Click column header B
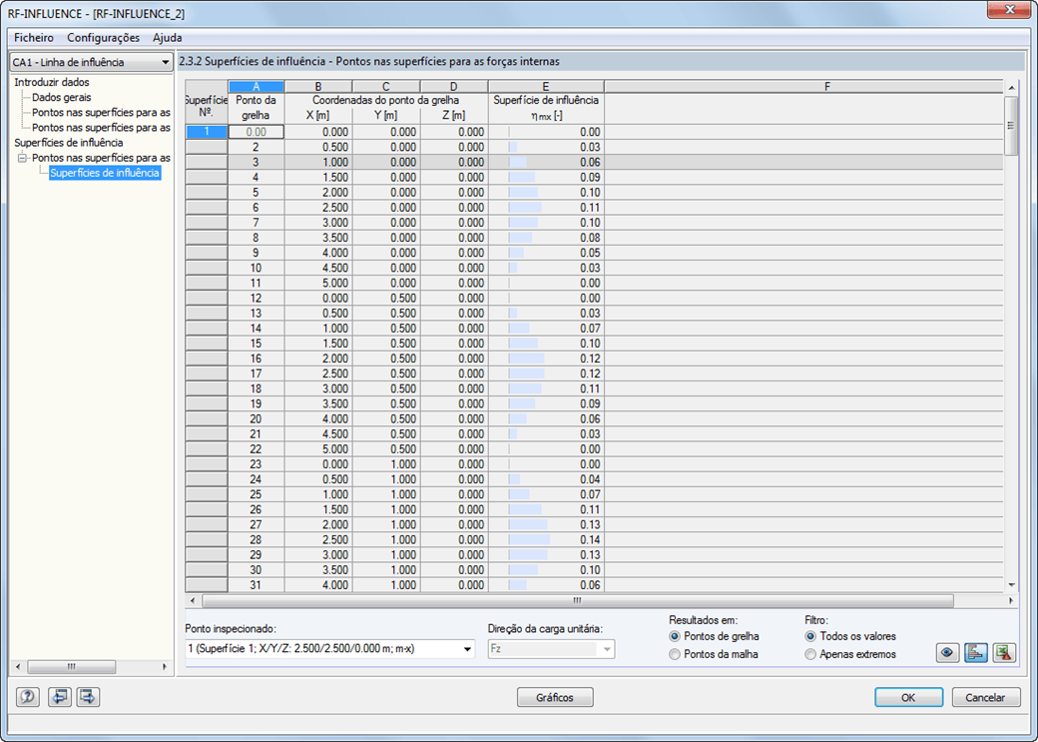 pyautogui.click(x=318, y=86)
